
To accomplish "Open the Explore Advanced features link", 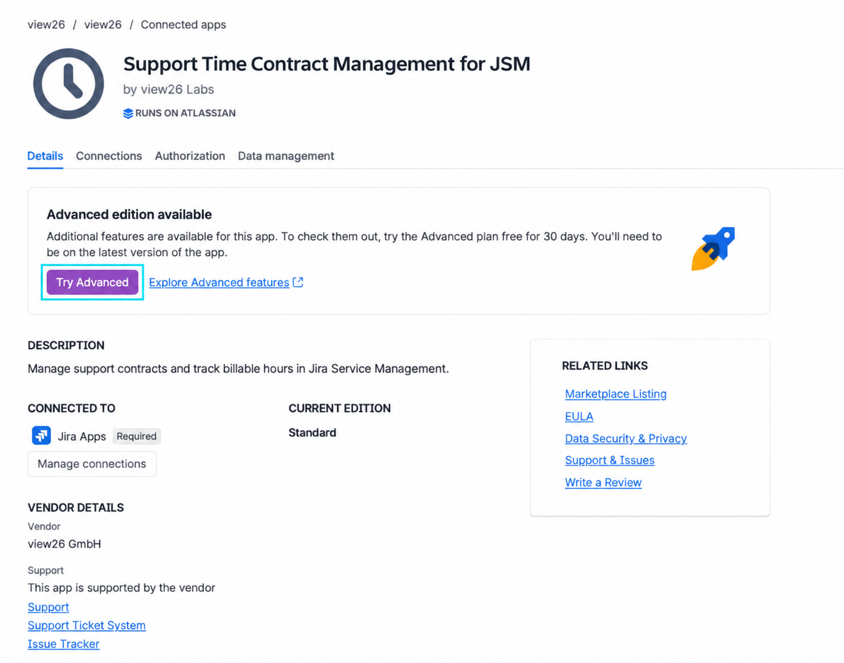I will [x=219, y=283].
